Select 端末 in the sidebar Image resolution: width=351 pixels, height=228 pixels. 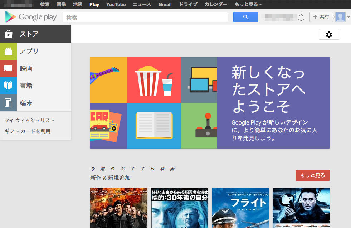click(x=35, y=103)
